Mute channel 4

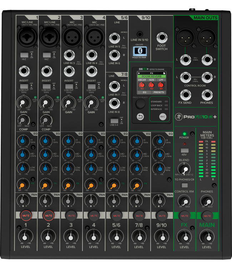[x=94, y=216]
